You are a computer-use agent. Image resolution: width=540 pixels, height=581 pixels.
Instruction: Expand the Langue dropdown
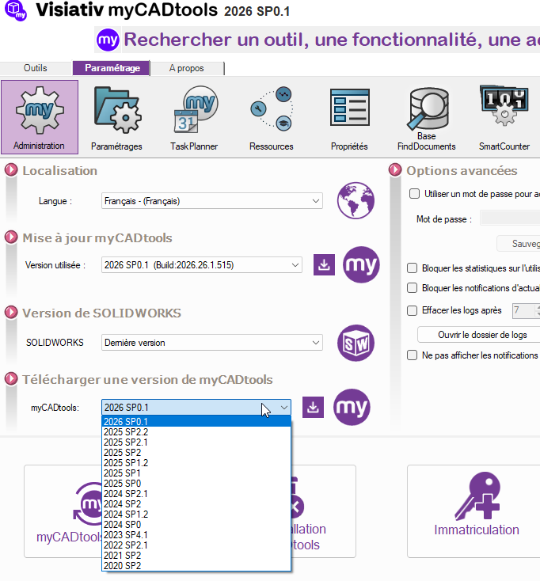[x=211, y=201]
